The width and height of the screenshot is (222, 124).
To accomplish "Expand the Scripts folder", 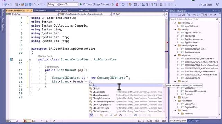I will point(175,97).
